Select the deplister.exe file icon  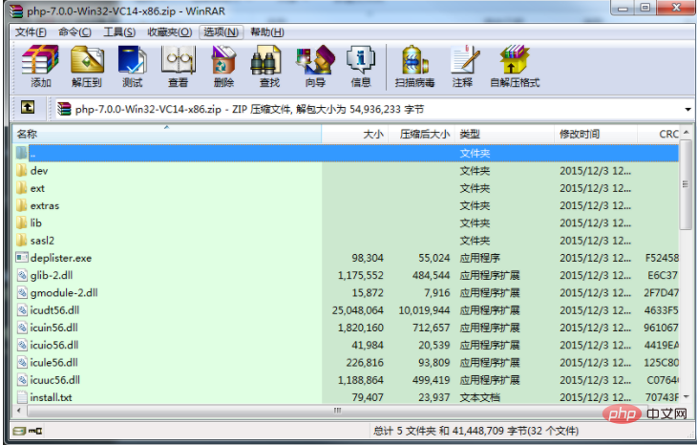[x=22, y=258]
